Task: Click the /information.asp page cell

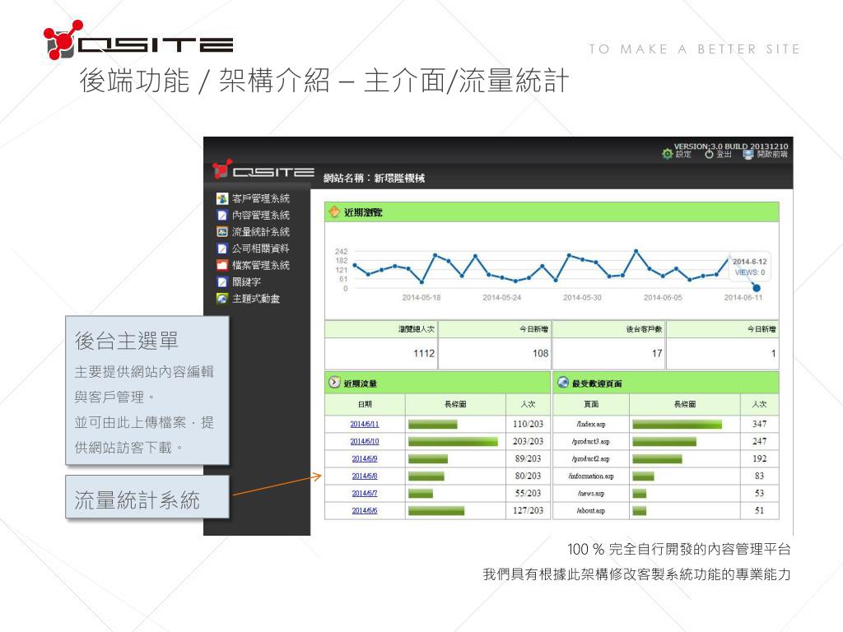Action: point(591,476)
